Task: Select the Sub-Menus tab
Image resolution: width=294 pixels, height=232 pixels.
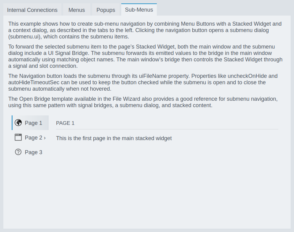Action: pos(139,10)
